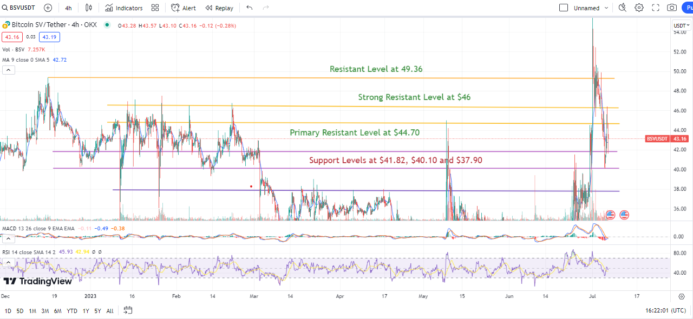Viewport: 693px width, 319px height.
Task: Click the small red dot drawing on chart
Action: pyautogui.click(x=251, y=187)
